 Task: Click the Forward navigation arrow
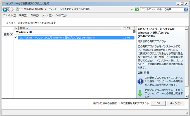tap(11, 9)
